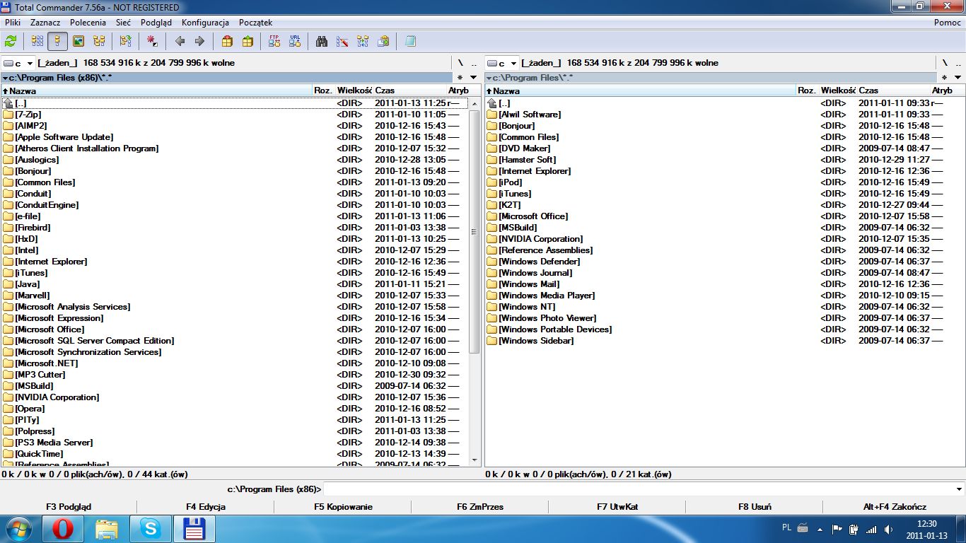This screenshot has height=543, width=966.
Task: Toggle the full details view button
Action: [58, 41]
